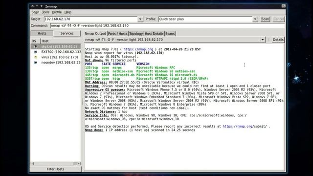Click the 139/tcp netbios-ssn line
Viewport: 313px width, 176px height.
tap(140, 71)
